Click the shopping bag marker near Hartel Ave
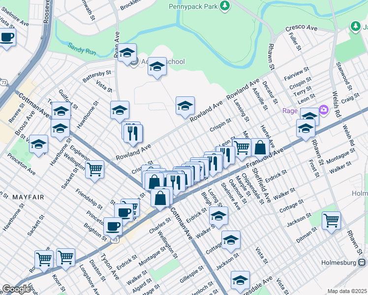Viewport: 368px width, 295px height. [x=260, y=148]
